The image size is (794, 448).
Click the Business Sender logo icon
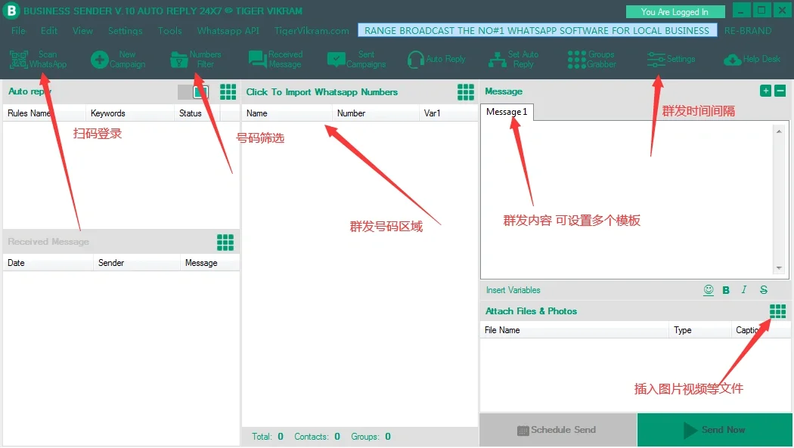coord(11,11)
